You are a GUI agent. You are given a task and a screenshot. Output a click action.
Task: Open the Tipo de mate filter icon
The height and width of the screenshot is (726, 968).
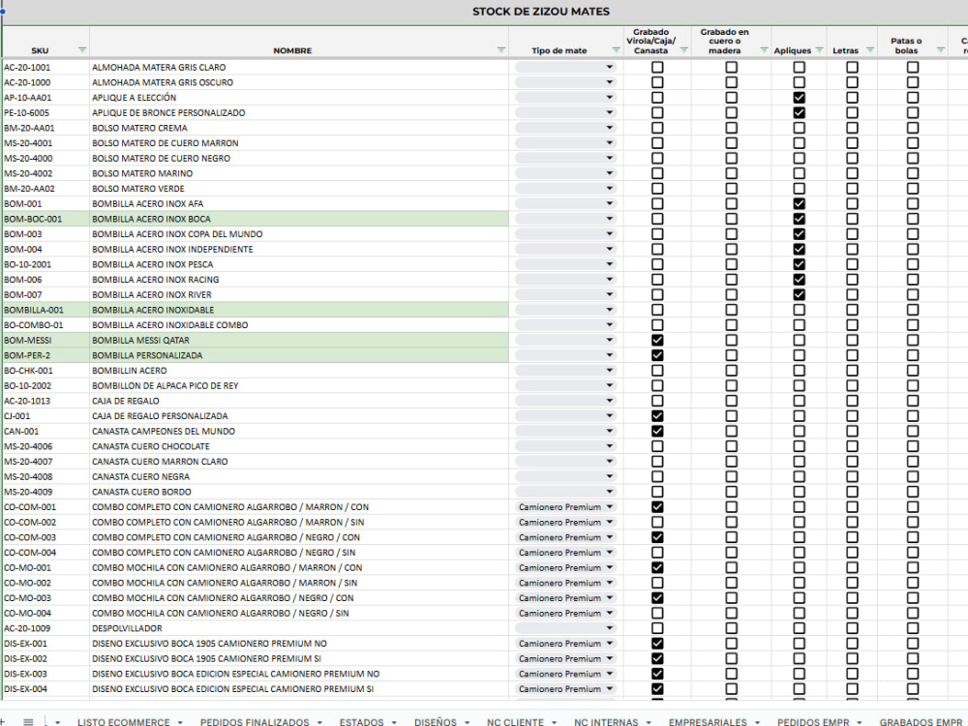tap(616, 50)
